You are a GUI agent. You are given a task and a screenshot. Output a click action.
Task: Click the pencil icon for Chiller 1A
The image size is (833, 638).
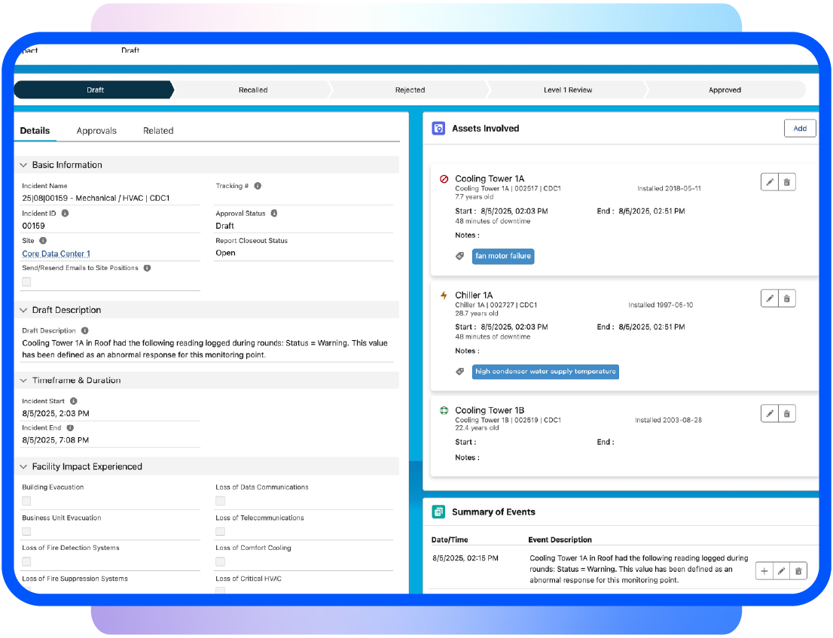coord(769,299)
